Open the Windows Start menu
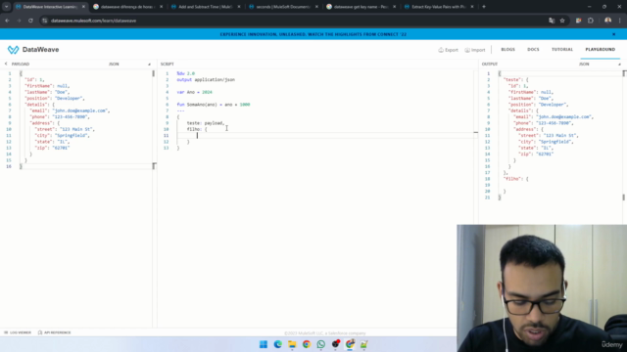 click(264, 344)
